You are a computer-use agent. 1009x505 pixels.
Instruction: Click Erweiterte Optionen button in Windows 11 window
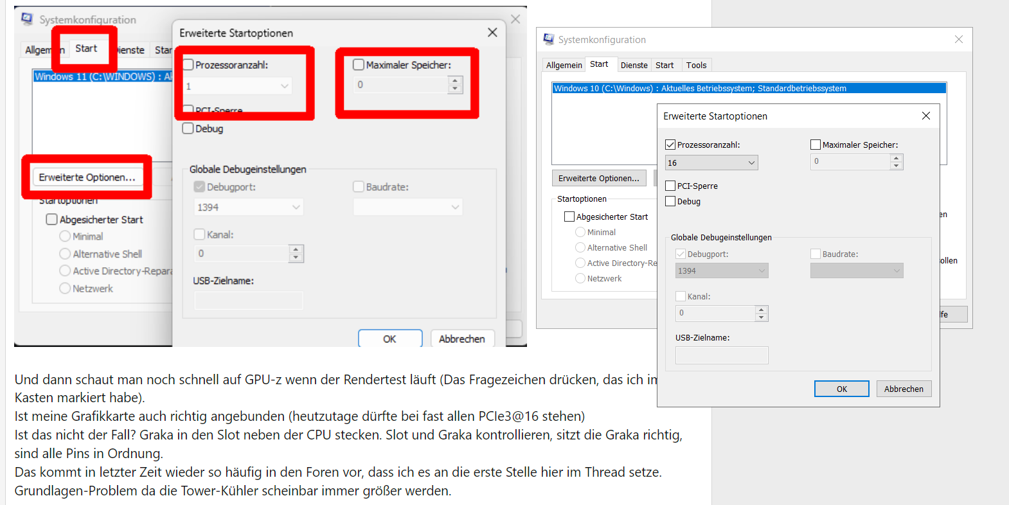point(87,177)
